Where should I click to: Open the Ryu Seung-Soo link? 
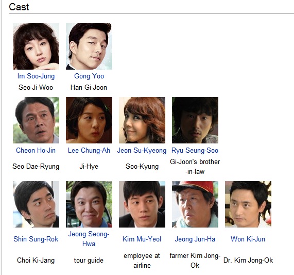pyautogui.click(x=195, y=150)
